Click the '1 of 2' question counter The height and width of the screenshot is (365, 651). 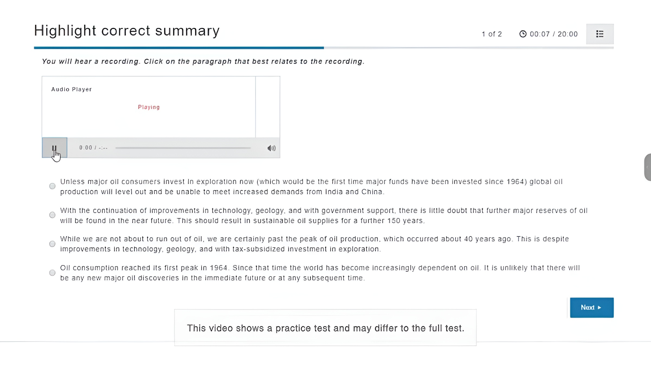pyautogui.click(x=492, y=34)
